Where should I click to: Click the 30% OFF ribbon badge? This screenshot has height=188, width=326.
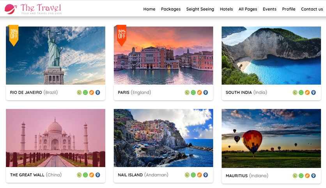click(x=14, y=35)
